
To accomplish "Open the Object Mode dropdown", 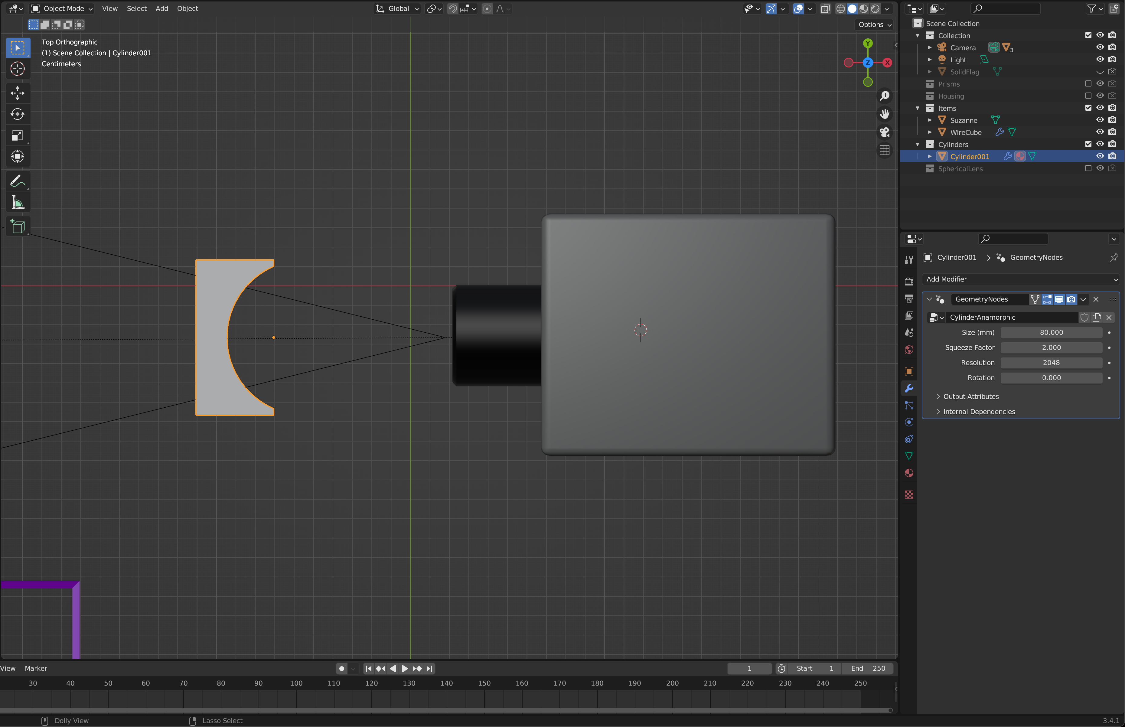I will click(x=62, y=8).
